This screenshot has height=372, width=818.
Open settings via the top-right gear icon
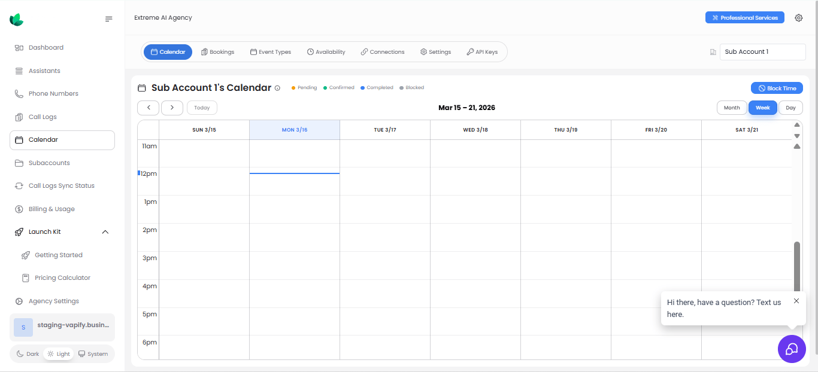[x=798, y=18]
